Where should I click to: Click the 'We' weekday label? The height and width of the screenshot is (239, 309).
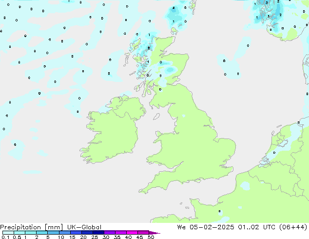click(x=181, y=227)
